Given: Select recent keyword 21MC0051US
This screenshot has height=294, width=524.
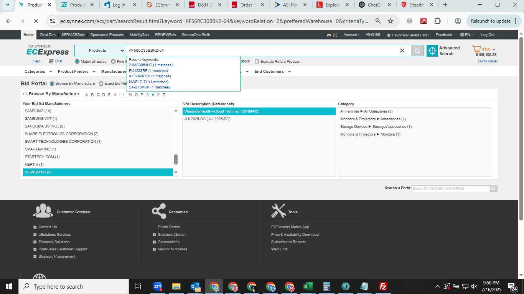Looking at the screenshot, I should click(151, 65).
